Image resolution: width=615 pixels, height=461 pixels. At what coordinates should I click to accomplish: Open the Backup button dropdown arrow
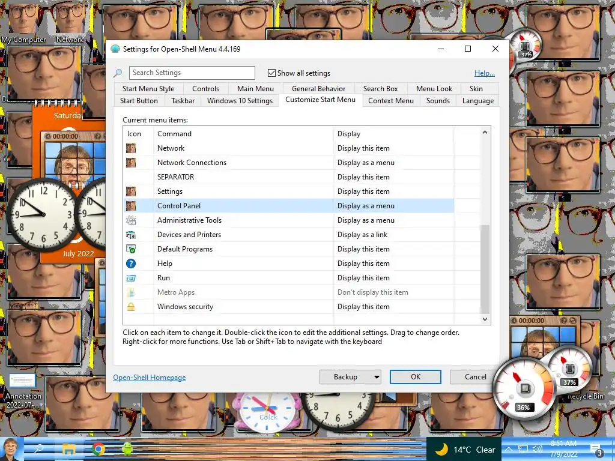point(377,377)
